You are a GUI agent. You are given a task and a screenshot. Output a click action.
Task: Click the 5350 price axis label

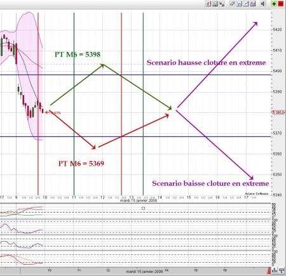[277, 174]
